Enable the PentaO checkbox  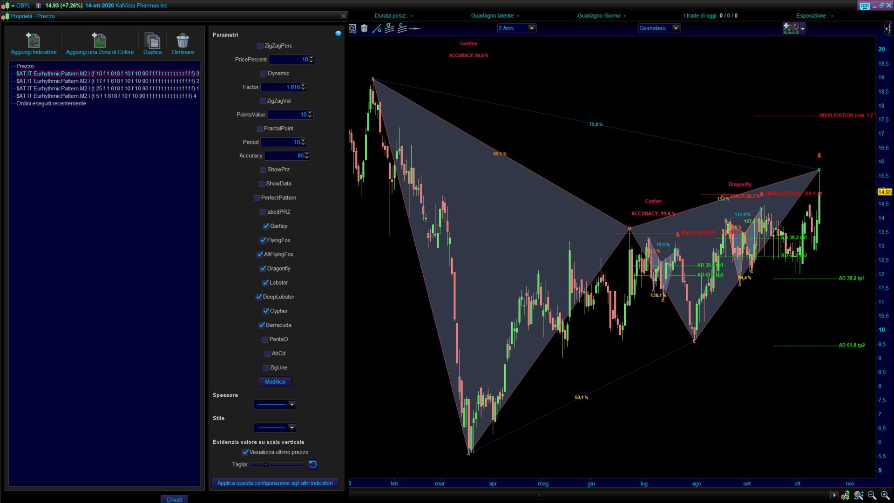point(265,340)
